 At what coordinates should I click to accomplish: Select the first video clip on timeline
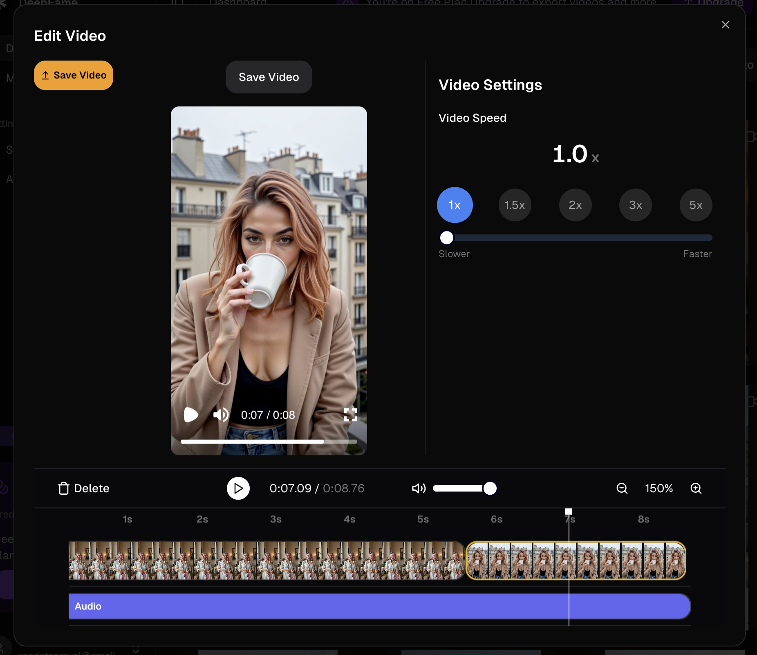(266, 561)
